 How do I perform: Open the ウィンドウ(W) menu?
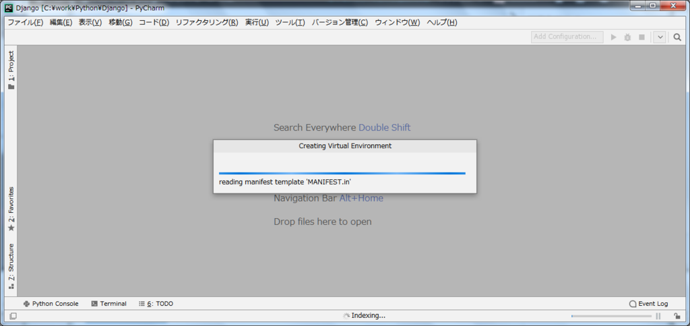tap(397, 22)
